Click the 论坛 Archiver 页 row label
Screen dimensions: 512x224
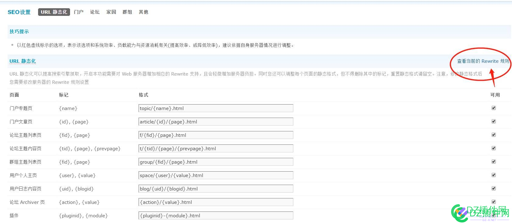(27, 202)
